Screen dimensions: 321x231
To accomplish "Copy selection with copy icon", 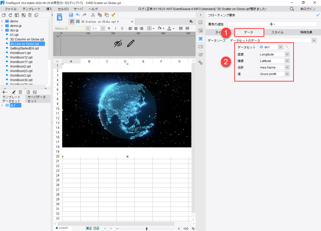I will click(x=100, y=15).
